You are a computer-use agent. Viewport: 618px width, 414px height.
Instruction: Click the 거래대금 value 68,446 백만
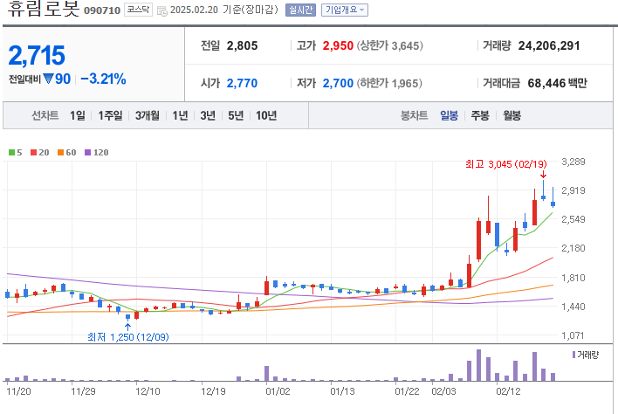[x=557, y=83]
